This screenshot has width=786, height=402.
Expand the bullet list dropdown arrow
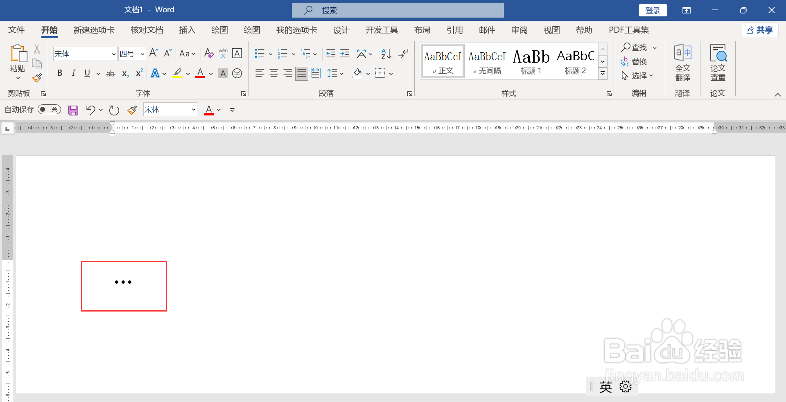click(270, 54)
